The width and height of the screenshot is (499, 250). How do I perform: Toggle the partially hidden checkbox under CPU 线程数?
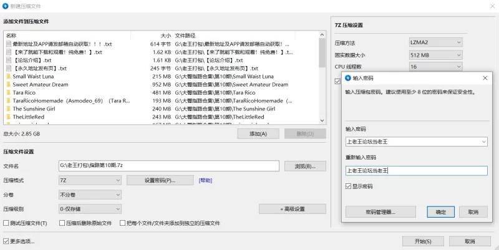(x=337, y=82)
